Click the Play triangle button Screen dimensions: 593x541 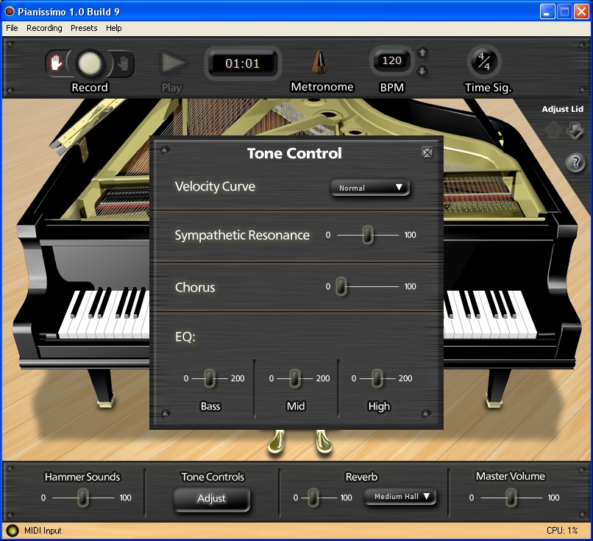point(173,63)
